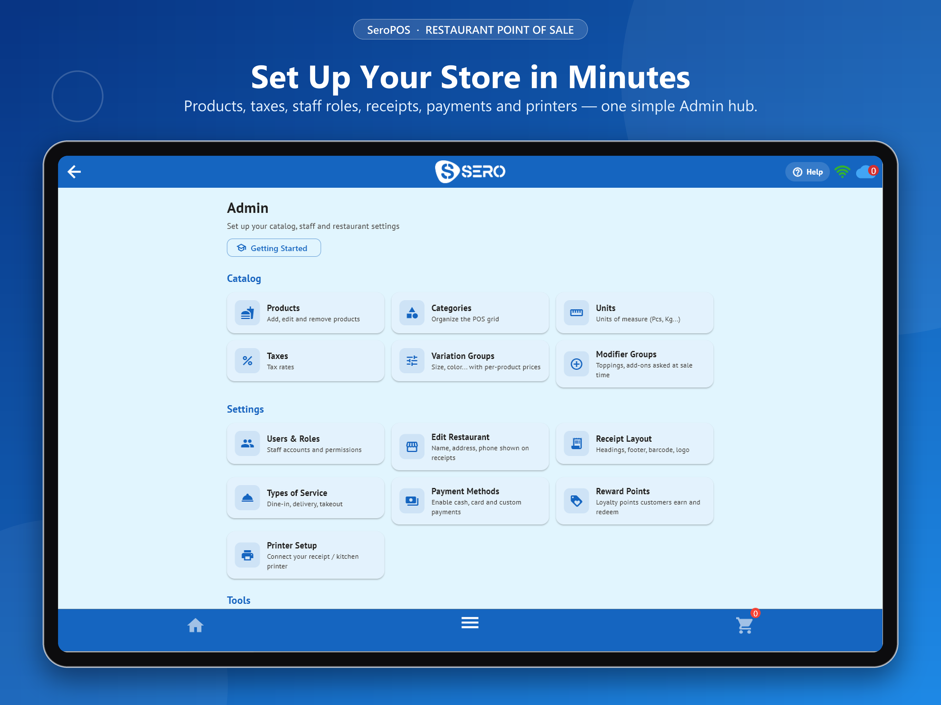Open Types of Service title text

297,493
